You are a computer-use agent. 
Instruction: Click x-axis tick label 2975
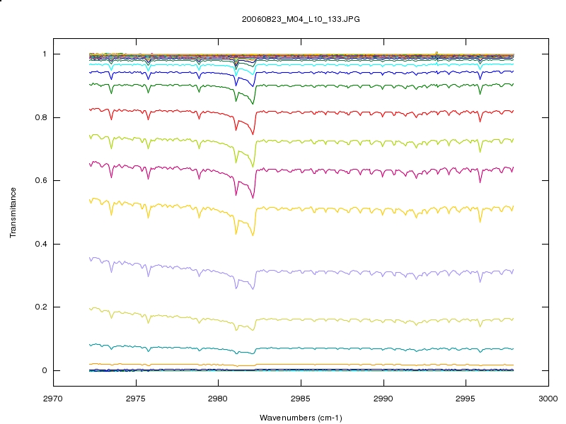click(136, 399)
